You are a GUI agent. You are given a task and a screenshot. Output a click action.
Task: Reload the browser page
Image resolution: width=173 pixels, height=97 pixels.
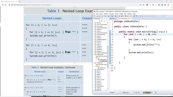point(3,5)
